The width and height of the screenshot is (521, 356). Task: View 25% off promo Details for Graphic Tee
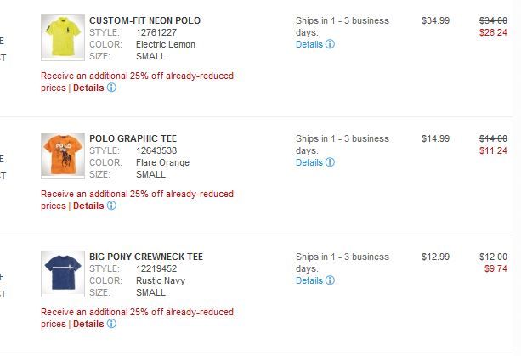tap(88, 206)
